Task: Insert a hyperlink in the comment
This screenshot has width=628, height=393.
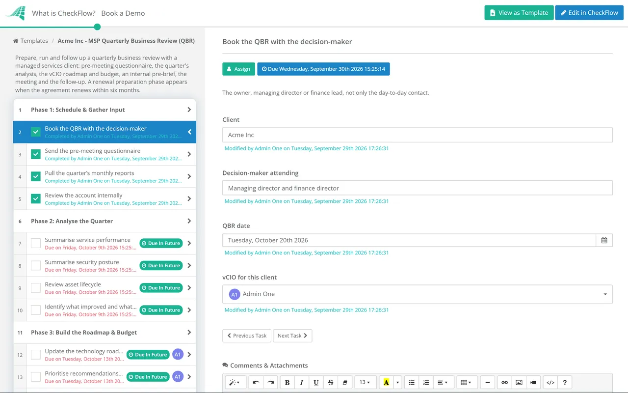Action: [504, 382]
